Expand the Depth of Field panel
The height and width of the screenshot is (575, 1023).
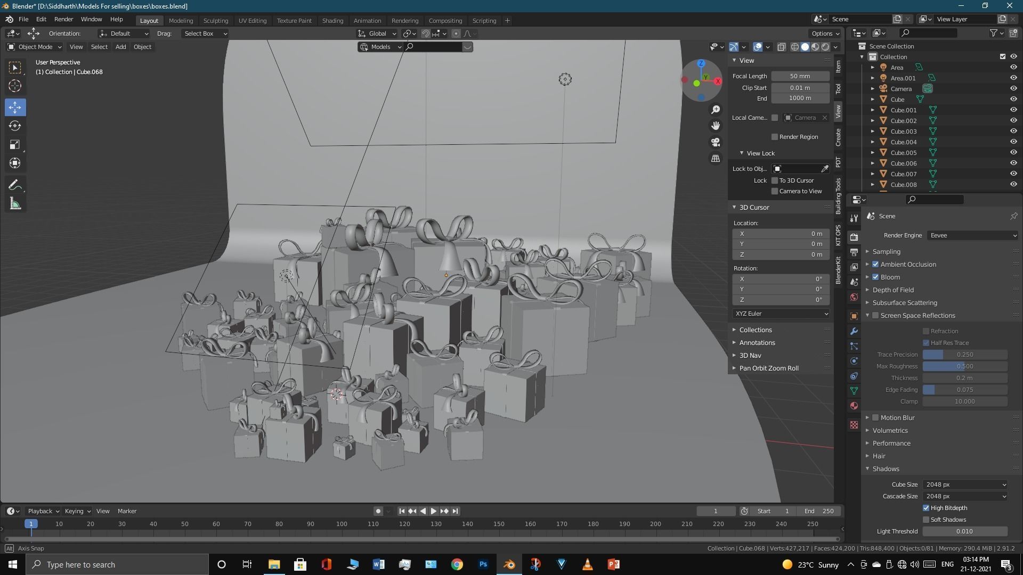pyautogui.click(x=893, y=290)
